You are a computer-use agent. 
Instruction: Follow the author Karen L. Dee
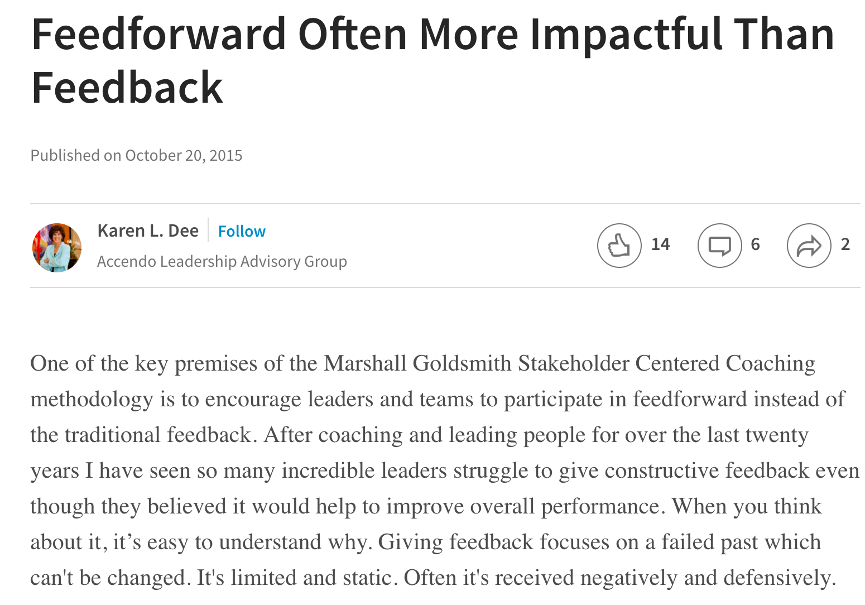tap(242, 231)
